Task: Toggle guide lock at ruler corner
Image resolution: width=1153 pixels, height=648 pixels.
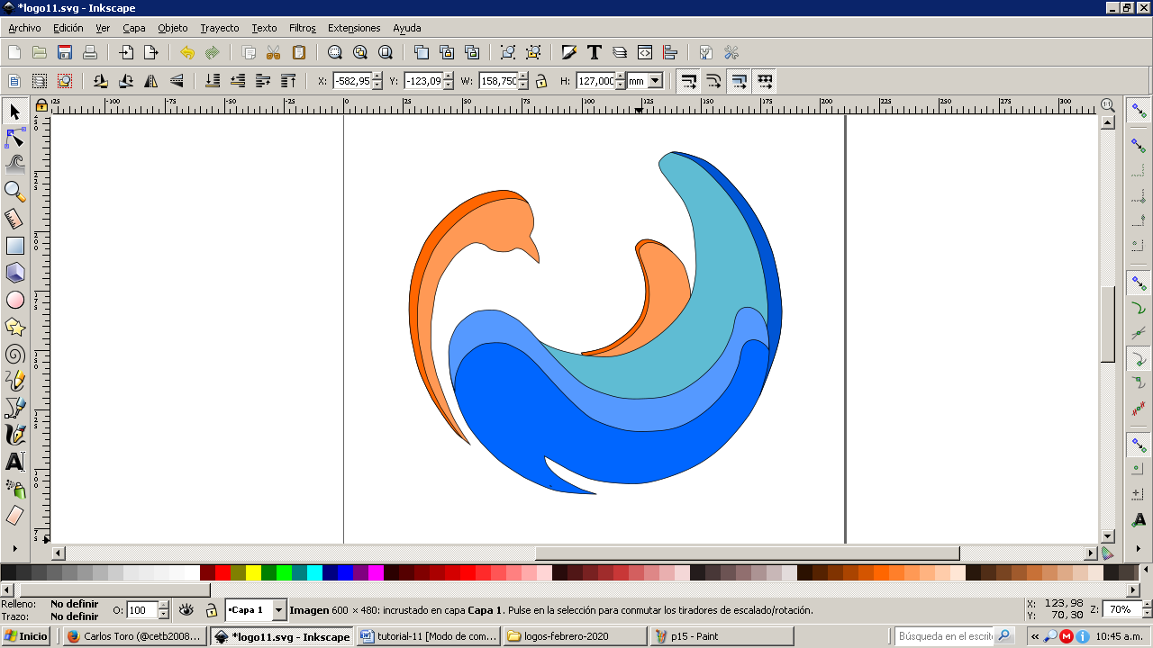Action: pyautogui.click(x=41, y=105)
